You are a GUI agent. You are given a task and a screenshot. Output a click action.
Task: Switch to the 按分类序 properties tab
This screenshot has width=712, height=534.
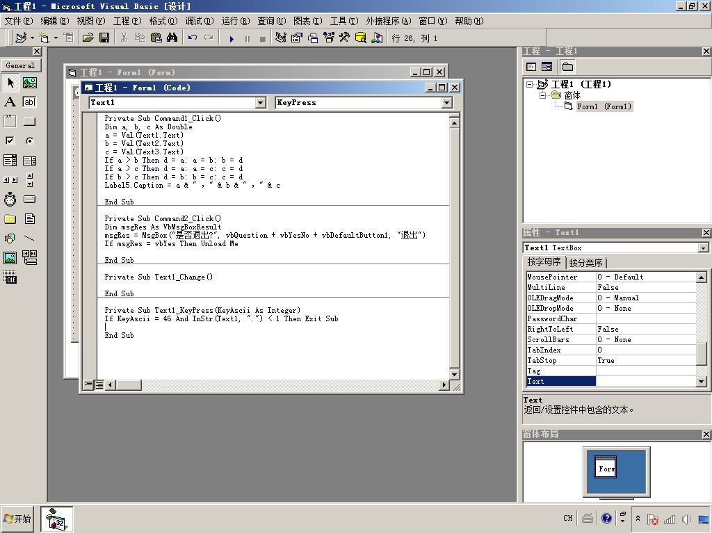[x=585, y=263]
